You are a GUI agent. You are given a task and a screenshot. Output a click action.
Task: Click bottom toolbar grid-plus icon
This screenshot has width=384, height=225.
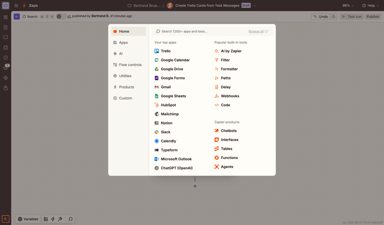pyautogui.click(x=46, y=219)
